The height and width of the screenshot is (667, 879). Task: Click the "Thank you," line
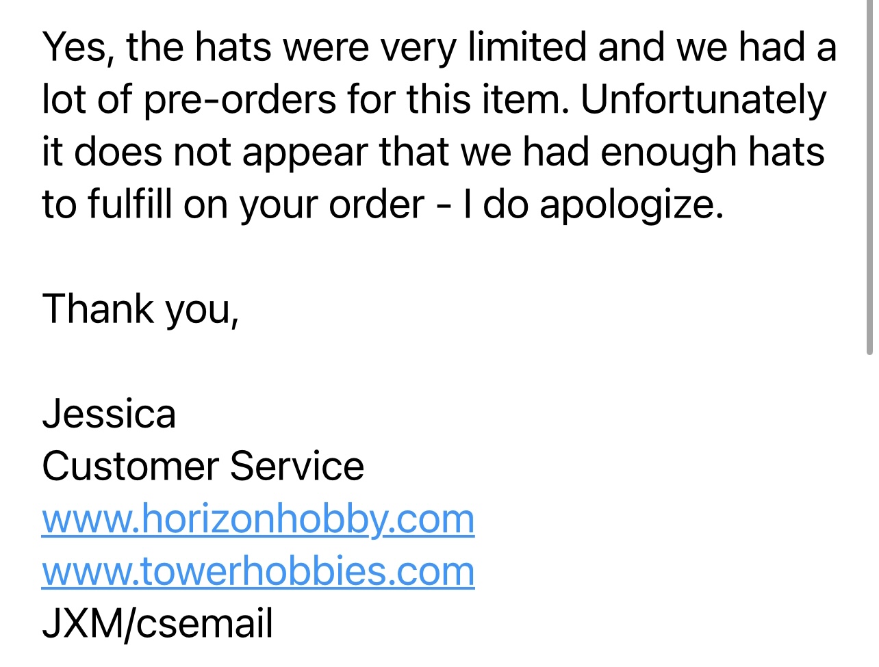(141, 309)
